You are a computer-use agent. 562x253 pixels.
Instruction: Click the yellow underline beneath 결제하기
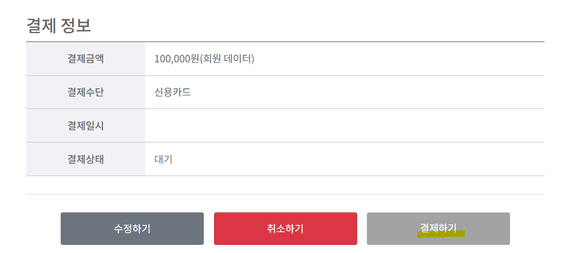[441, 235]
